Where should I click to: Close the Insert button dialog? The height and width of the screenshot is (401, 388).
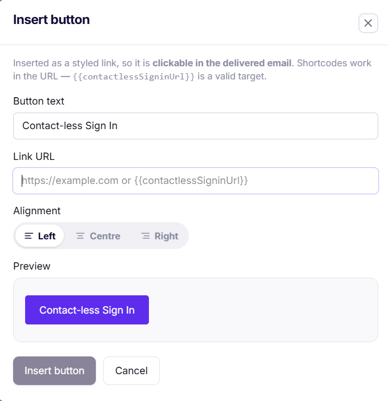[x=368, y=23]
